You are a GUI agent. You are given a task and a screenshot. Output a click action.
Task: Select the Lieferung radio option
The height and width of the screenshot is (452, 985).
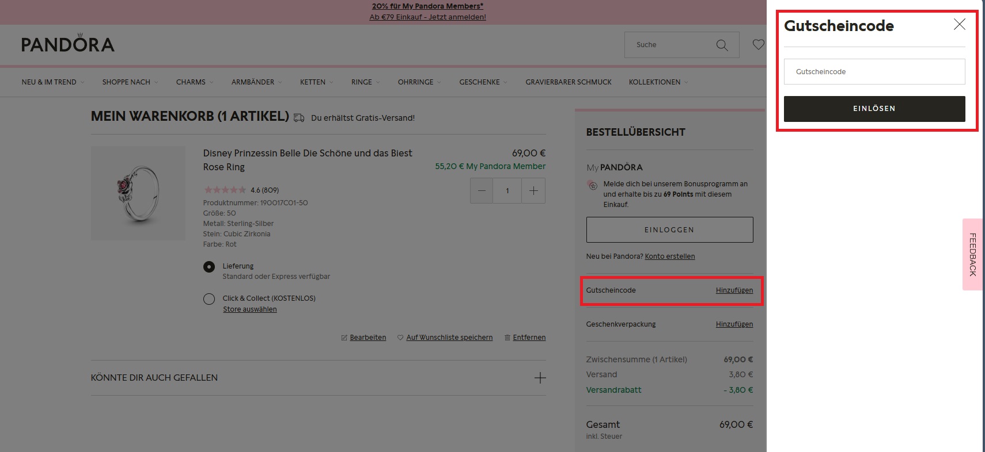click(x=209, y=267)
